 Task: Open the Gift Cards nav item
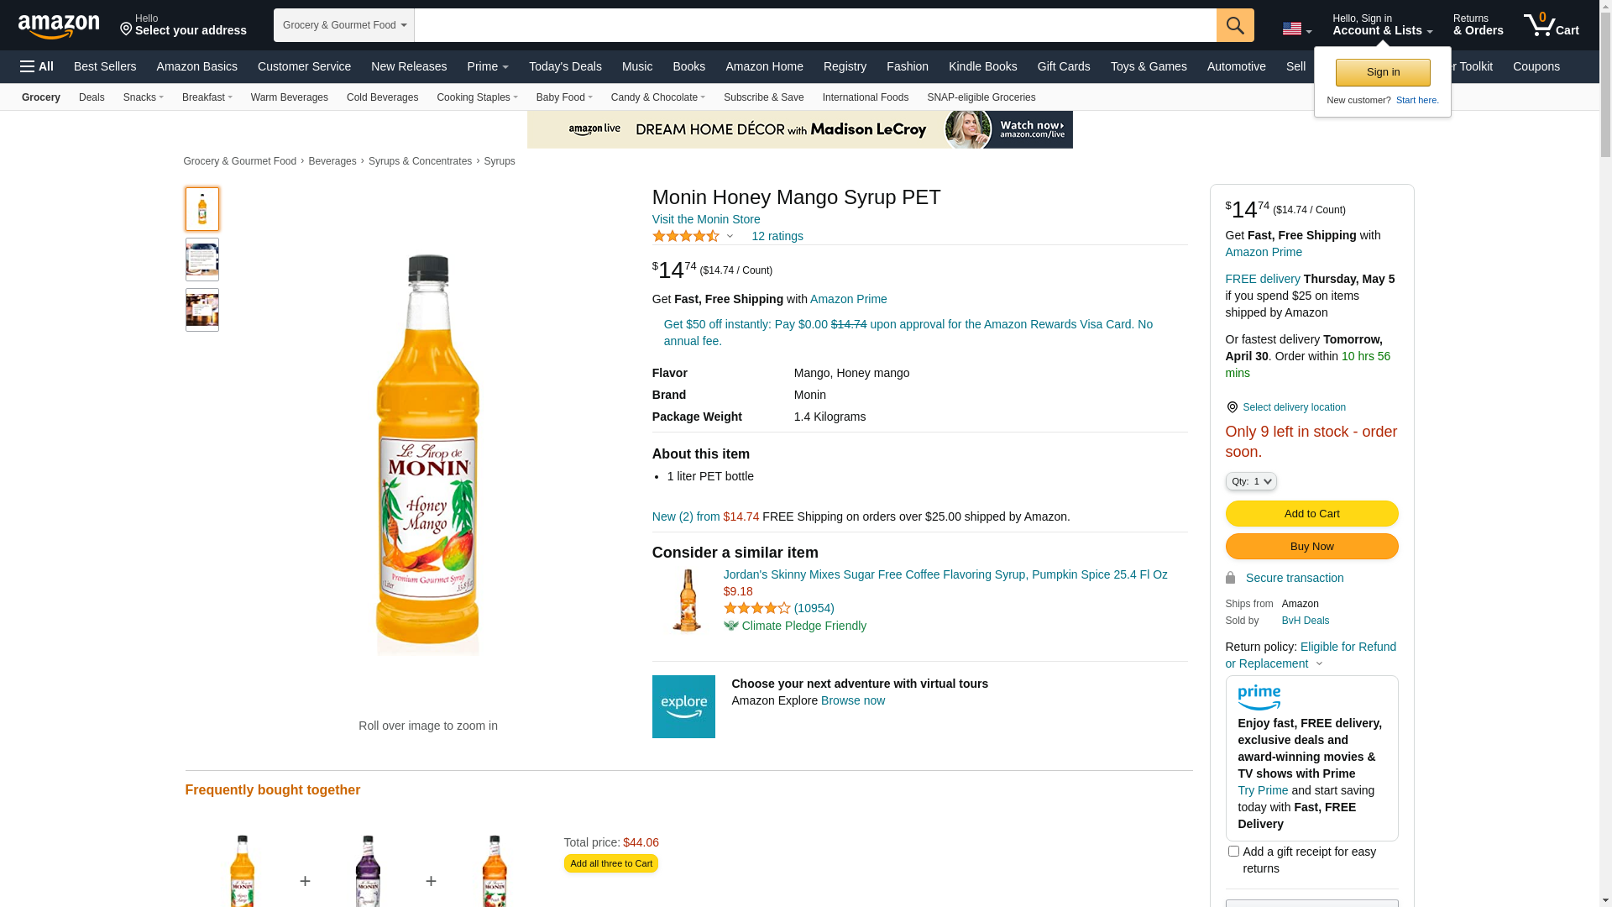(x=1063, y=66)
